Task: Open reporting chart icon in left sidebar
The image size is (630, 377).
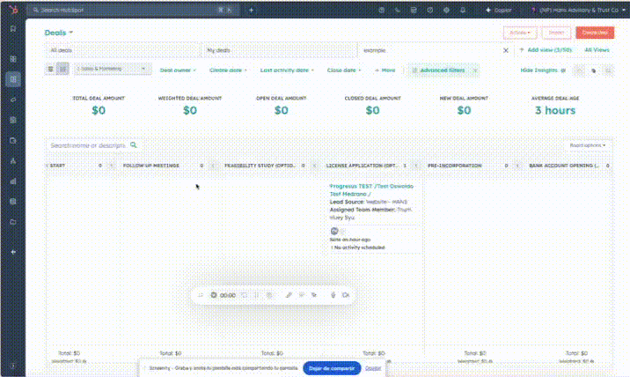Action: [13, 181]
